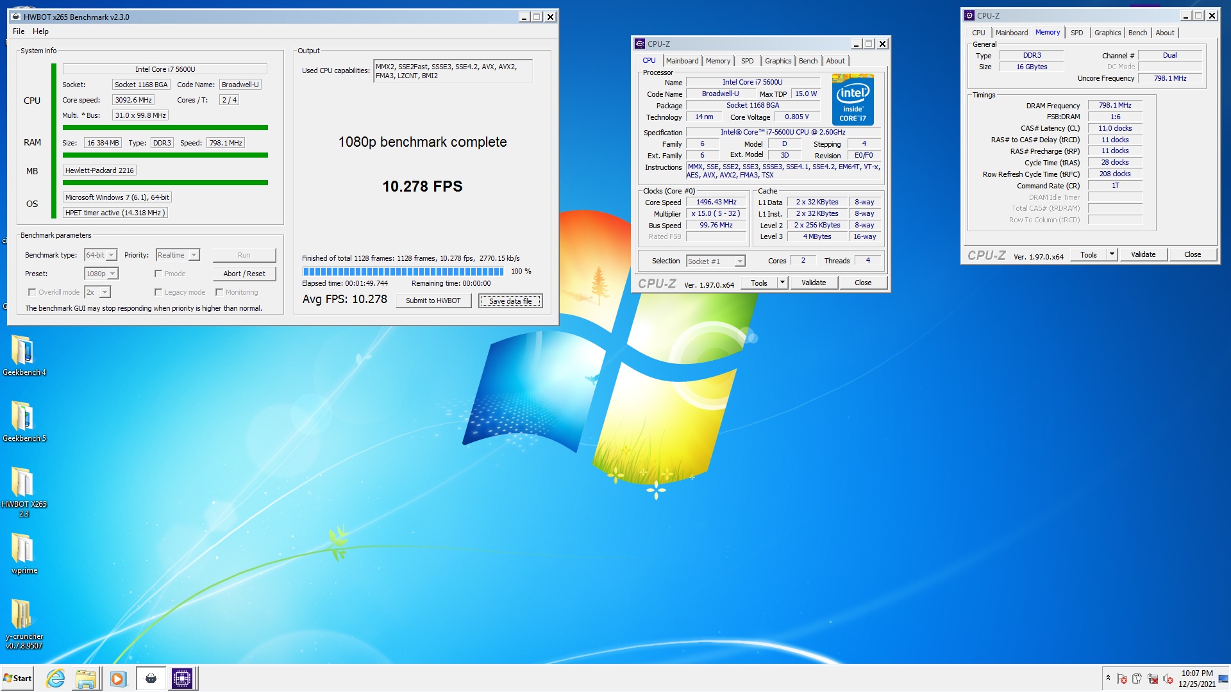Open the network status tray icon
This screenshot has height=692, width=1231.
(1153, 679)
